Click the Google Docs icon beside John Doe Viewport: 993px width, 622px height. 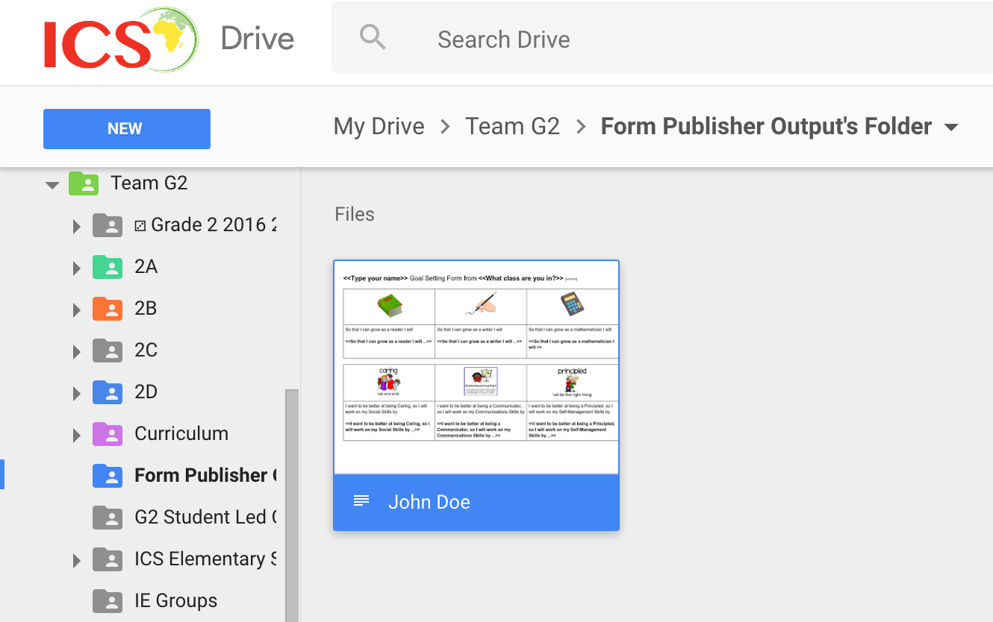pyautogui.click(x=361, y=502)
